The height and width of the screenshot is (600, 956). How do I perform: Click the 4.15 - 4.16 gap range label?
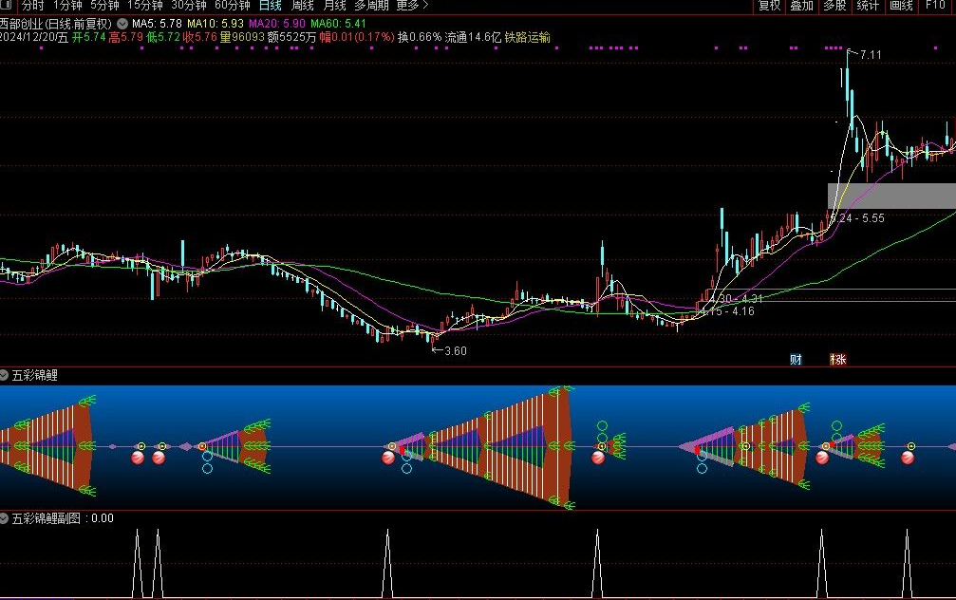tap(727, 311)
